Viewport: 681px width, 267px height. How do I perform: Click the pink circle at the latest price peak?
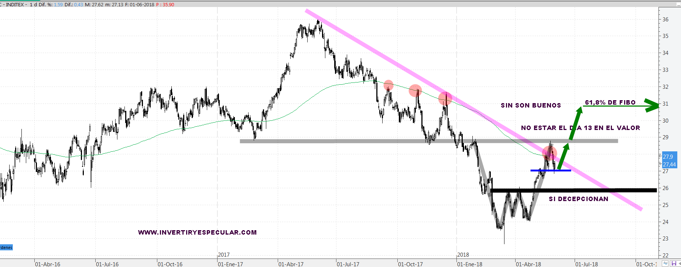pyautogui.click(x=550, y=153)
